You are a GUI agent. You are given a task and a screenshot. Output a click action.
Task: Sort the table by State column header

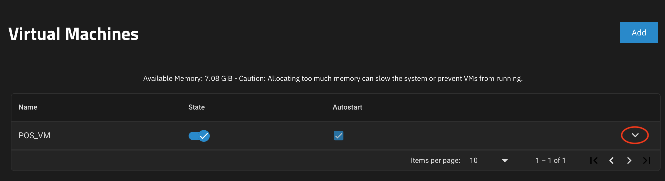point(197,107)
